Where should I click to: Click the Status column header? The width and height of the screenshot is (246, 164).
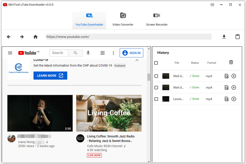195,63
